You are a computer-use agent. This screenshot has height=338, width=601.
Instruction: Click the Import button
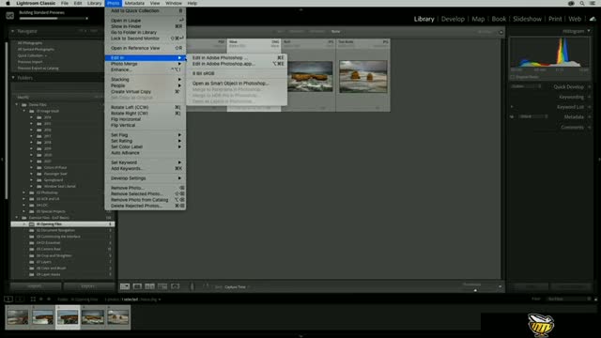[x=36, y=286]
